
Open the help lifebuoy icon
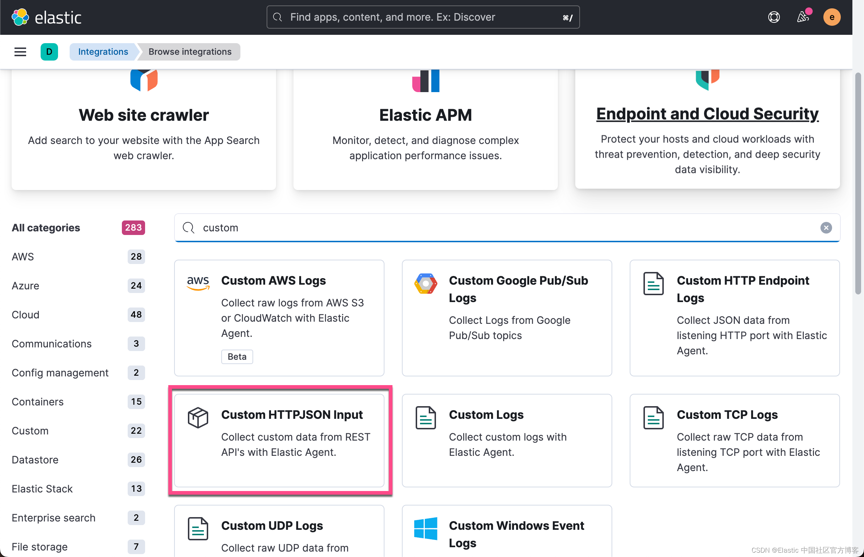[774, 17]
